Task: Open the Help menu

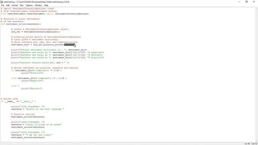Action: point(46,5)
